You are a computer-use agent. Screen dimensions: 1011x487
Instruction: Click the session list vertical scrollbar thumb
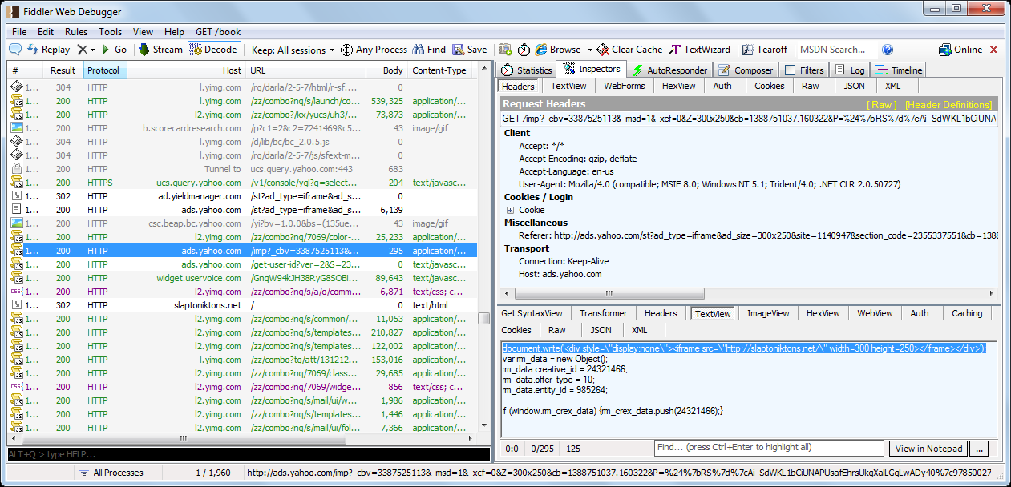click(483, 318)
